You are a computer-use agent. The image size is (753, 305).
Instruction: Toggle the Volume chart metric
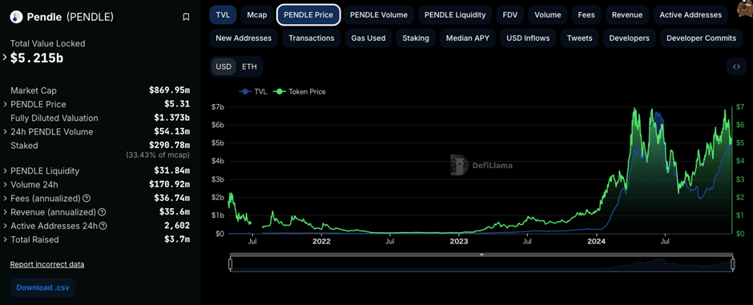click(547, 15)
